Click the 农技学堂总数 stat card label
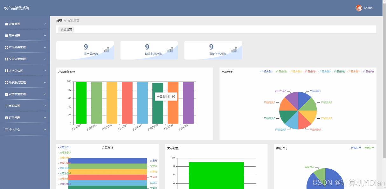386x189 pixels. 217,54
